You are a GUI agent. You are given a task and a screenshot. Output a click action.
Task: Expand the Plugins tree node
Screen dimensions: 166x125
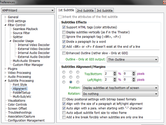(x=5, y=69)
